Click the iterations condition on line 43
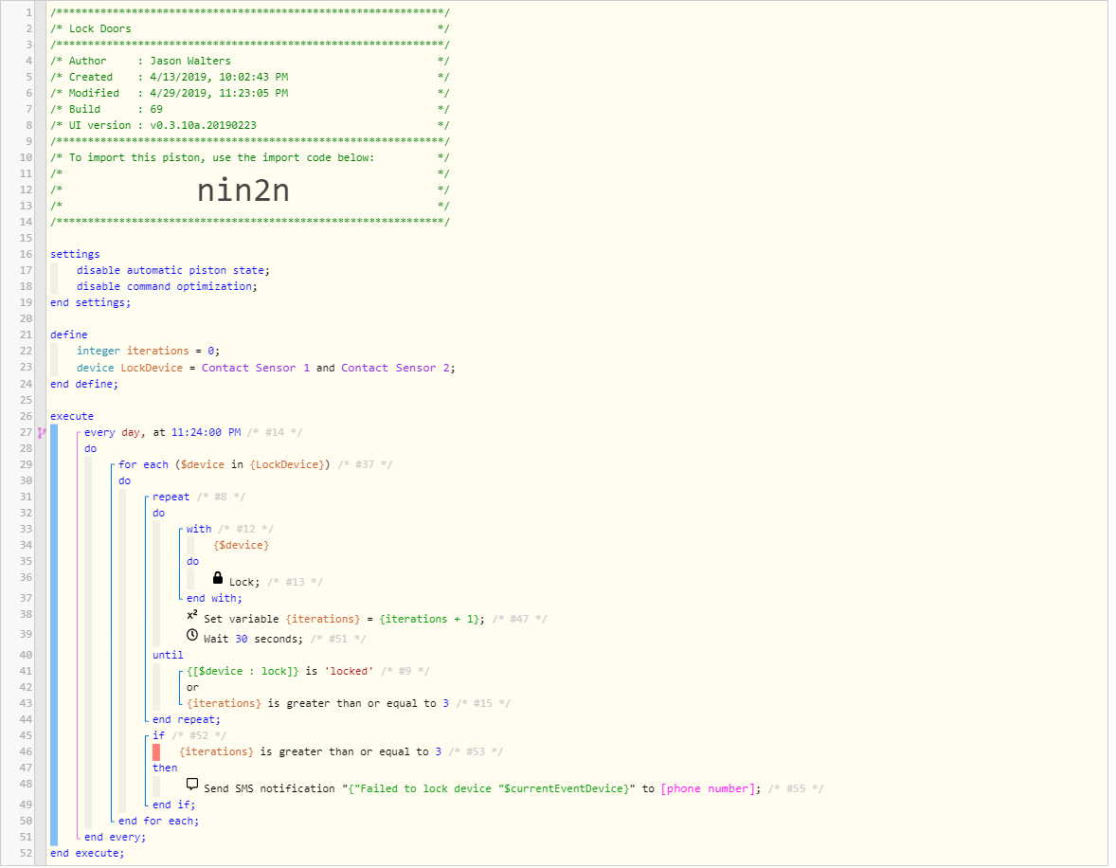Screen dimensions: 1116x868 click(x=317, y=704)
